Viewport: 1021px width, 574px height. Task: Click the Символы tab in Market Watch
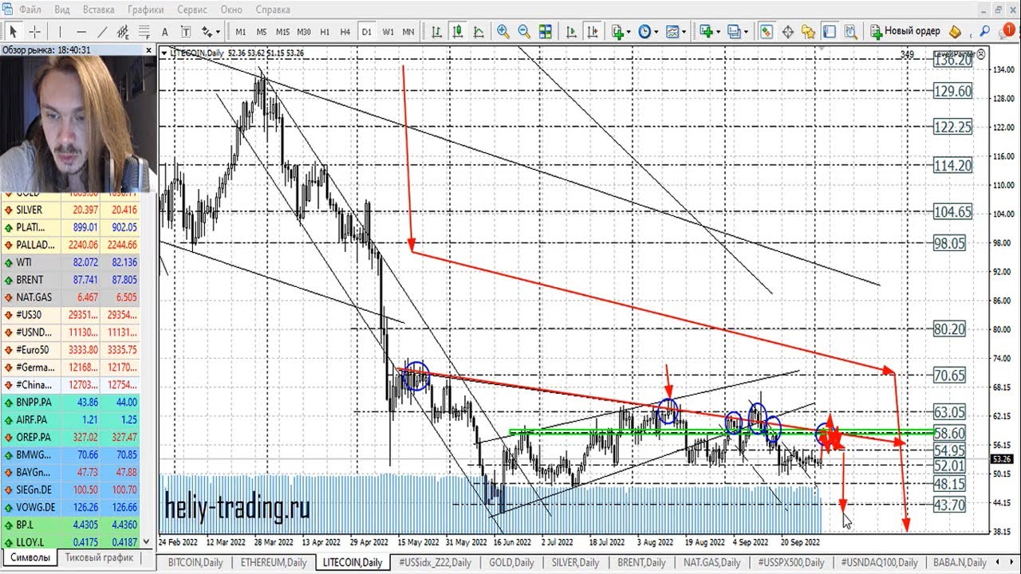tap(29, 557)
